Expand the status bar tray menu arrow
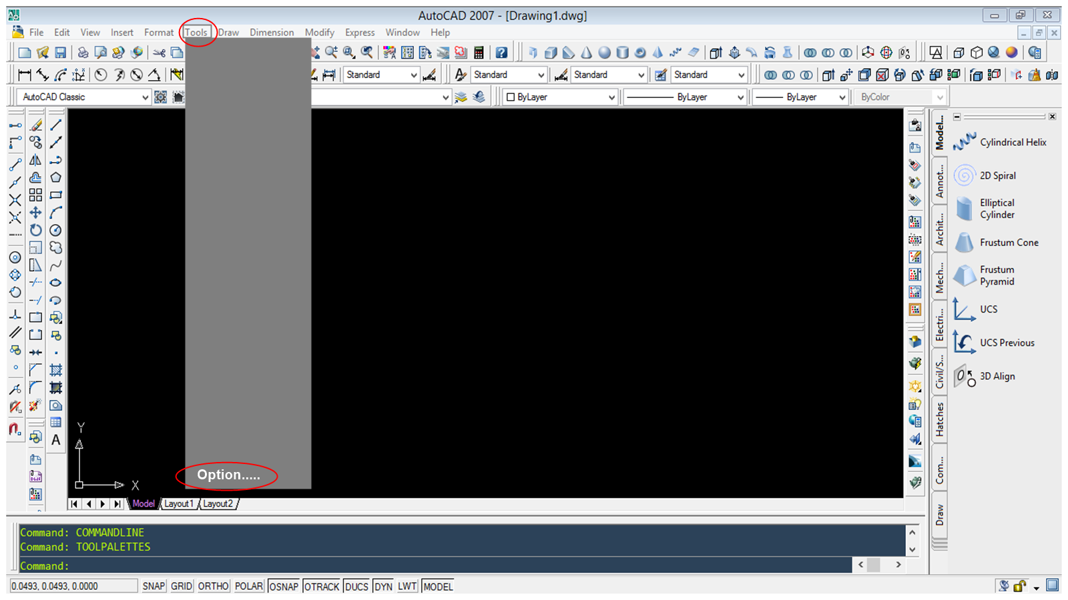This screenshot has width=1068, height=600. (1037, 587)
